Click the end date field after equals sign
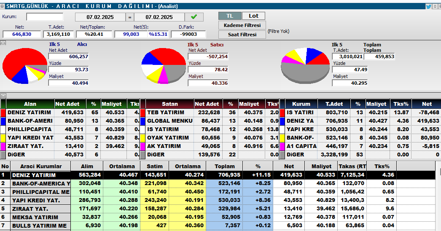The height and width of the screenshot is (231, 441). click(159, 17)
